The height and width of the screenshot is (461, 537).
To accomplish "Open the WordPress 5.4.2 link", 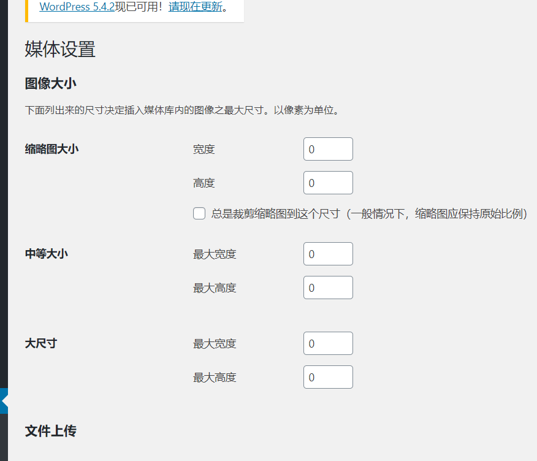I will click(77, 7).
